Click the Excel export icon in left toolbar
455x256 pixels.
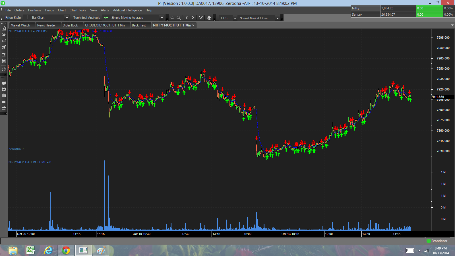coord(4,28)
